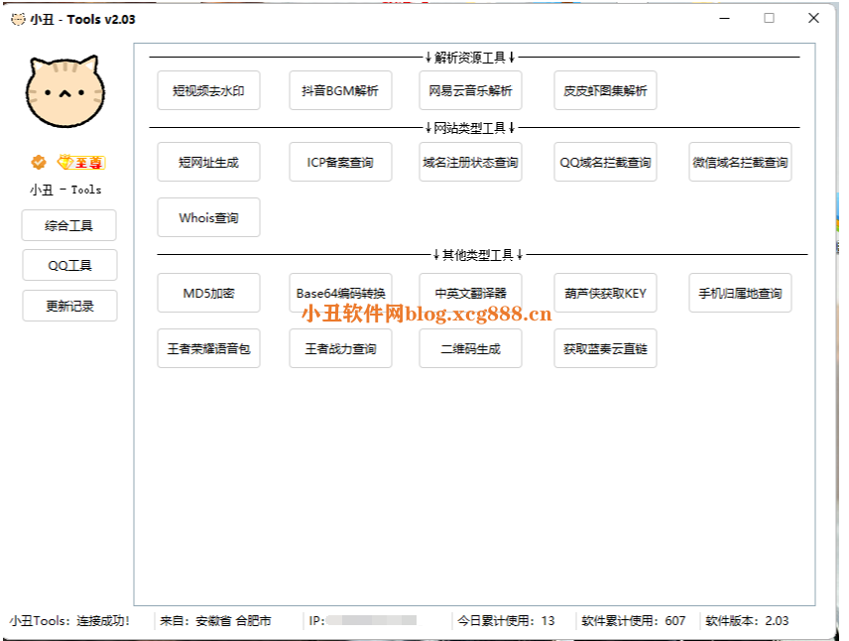Screen dimensions: 849x641
Task: Open the 综合工具 tab
Action: coord(68,225)
